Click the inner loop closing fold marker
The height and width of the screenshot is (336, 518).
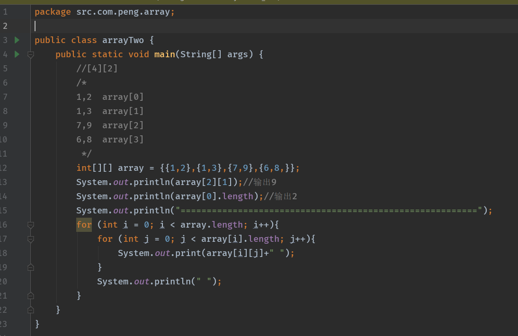click(x=31, y=267)
